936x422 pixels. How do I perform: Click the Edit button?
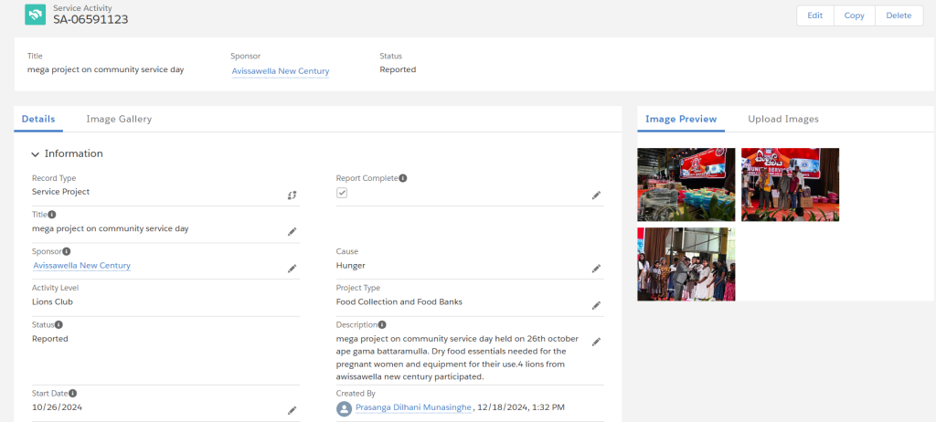(814, 16)
